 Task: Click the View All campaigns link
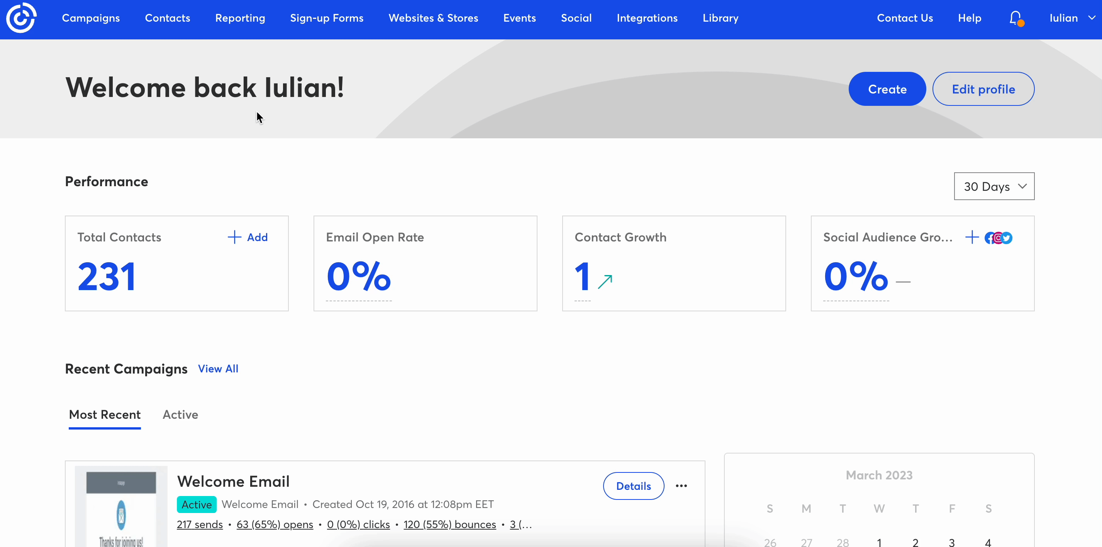pos(218,369)
